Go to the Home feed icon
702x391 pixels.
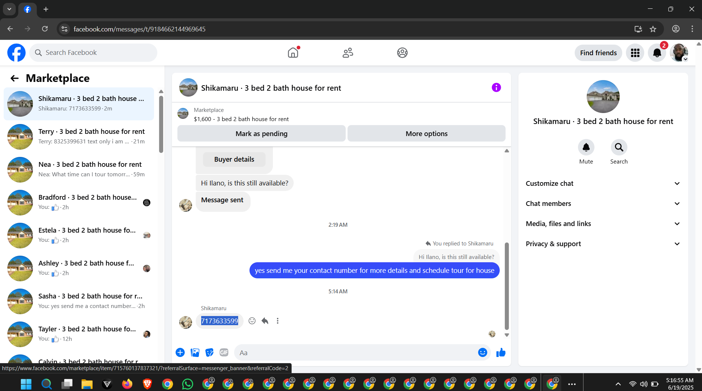(293, 53)
